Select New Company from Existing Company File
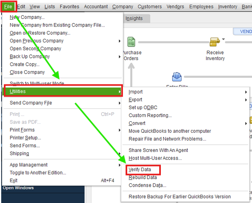Image resolution: width=252 pixels, height=203 pixels. coord(62,25)
